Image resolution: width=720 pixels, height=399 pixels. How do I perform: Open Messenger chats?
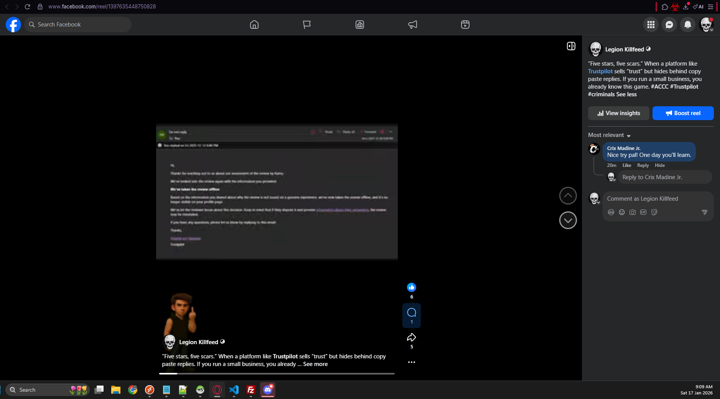(669, 25)
